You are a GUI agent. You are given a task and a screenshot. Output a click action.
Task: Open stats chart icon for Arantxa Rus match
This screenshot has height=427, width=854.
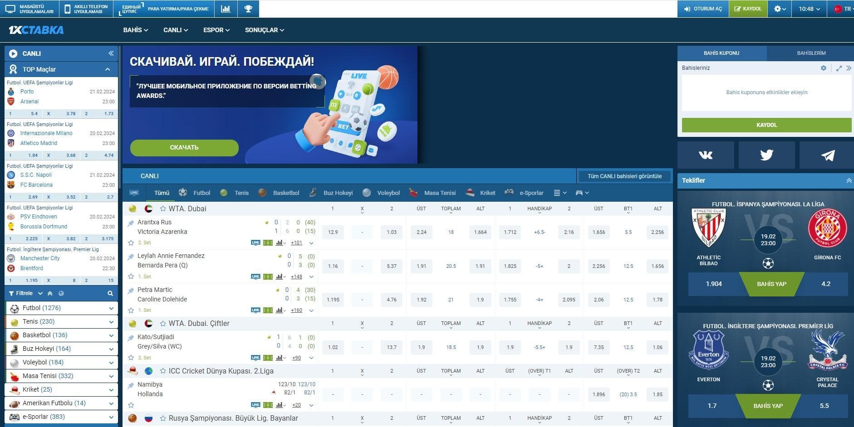pos(280,243)
